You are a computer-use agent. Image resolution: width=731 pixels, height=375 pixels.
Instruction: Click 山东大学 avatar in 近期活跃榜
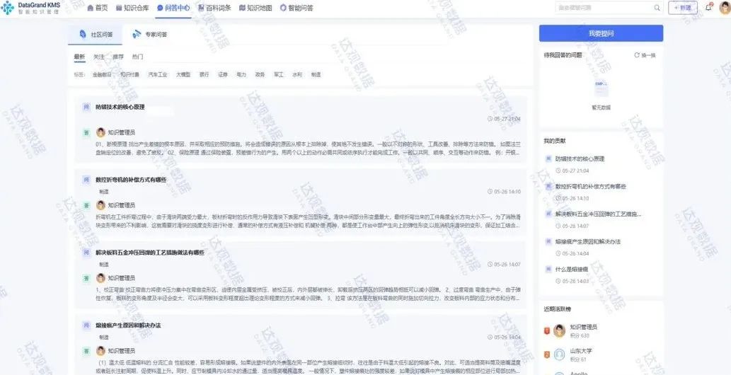(560, 354)
